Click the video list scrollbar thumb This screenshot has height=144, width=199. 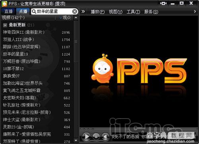point(76,41)
